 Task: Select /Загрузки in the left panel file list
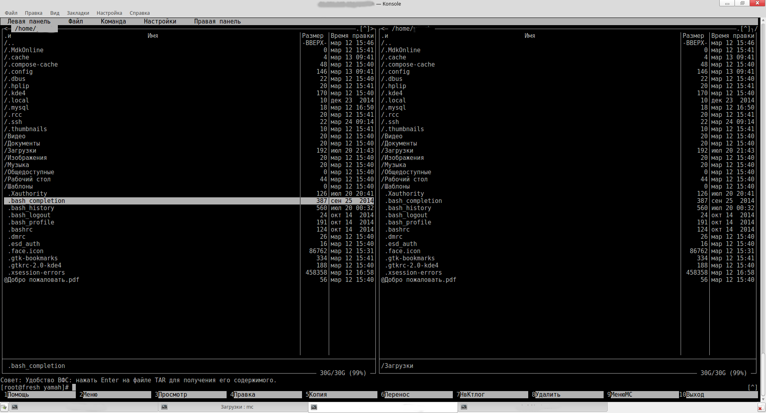click(x=189, y=151)
